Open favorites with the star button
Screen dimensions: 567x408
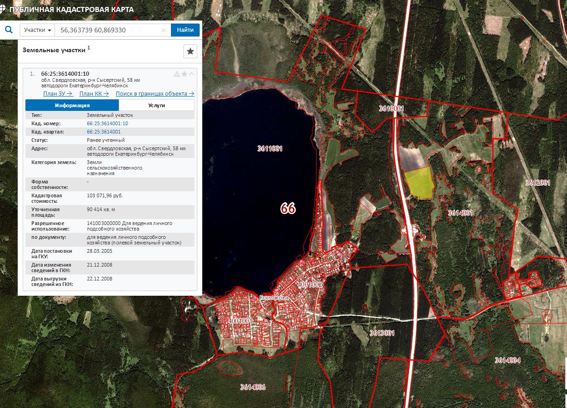point(190,51)
